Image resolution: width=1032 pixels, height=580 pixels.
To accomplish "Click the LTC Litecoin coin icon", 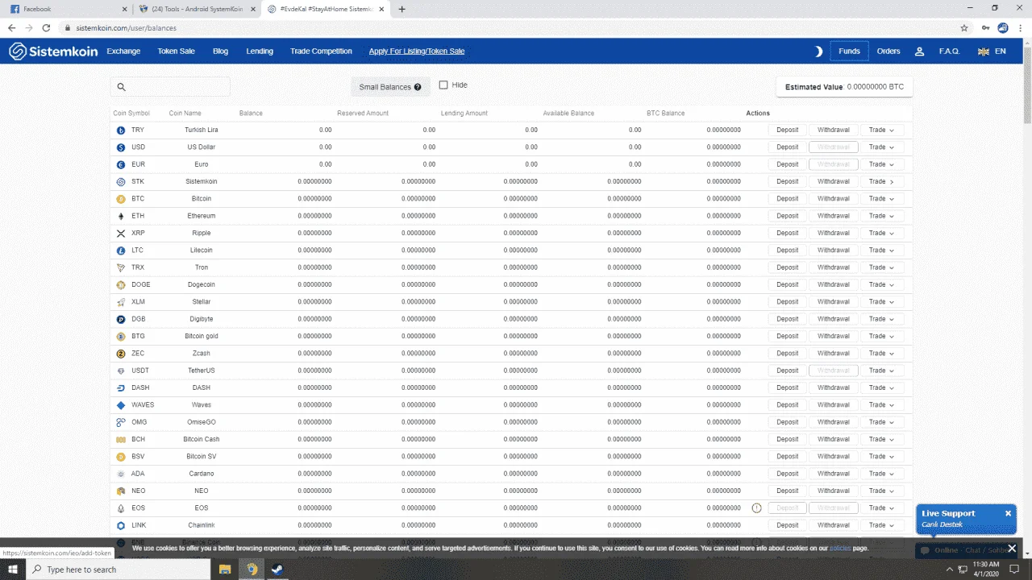I will click(121, 251).
